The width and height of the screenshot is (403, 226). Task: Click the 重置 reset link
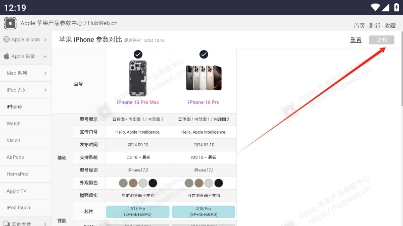point(356,40)
